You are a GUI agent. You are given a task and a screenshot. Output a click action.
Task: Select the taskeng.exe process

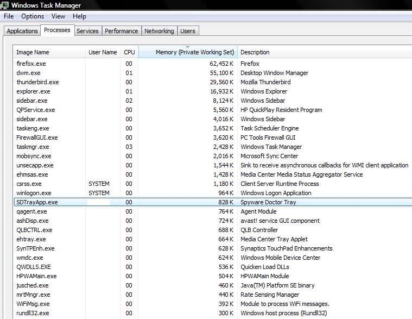click(x=213, y=128)
